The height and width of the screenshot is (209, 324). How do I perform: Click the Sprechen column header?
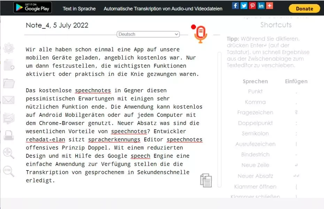[x=255, y=82]
